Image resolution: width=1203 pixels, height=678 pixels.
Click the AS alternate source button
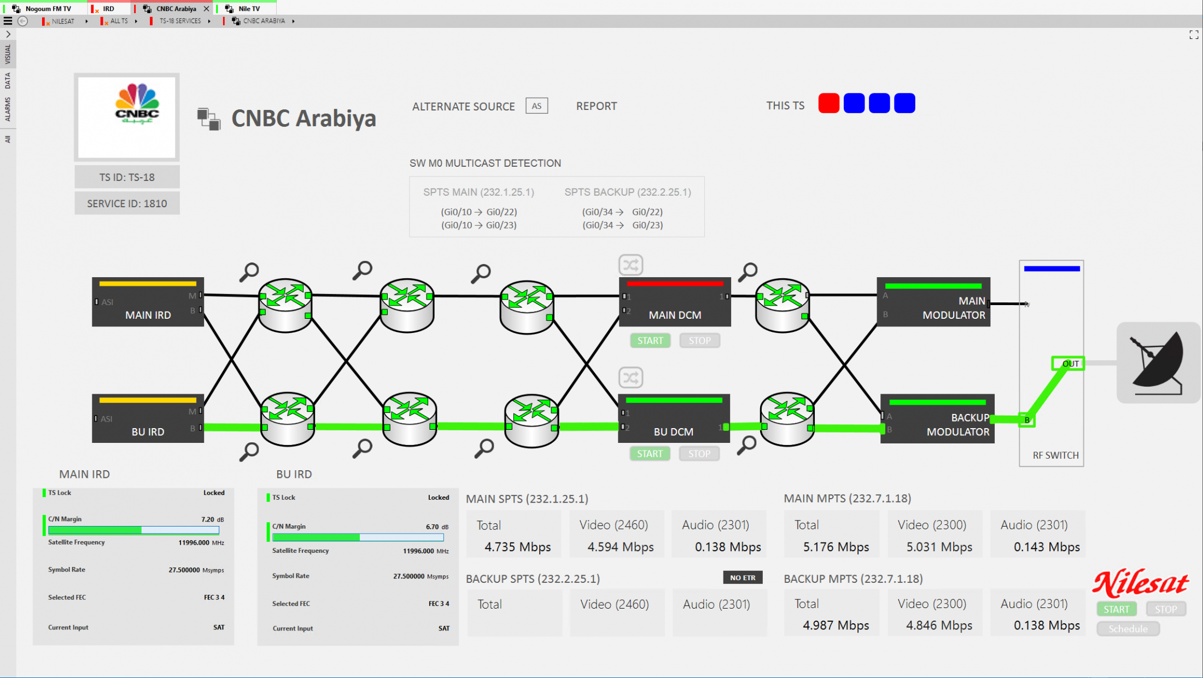pyautogui.click(x=536, y=106)
